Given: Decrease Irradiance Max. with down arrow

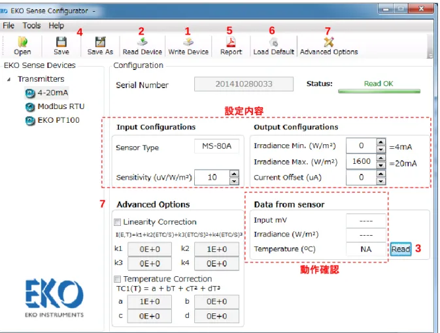Looking at the screenshot, I should pos(381,165).
